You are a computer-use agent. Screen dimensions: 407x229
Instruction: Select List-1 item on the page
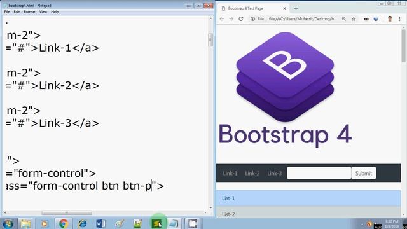pos(308,198)
